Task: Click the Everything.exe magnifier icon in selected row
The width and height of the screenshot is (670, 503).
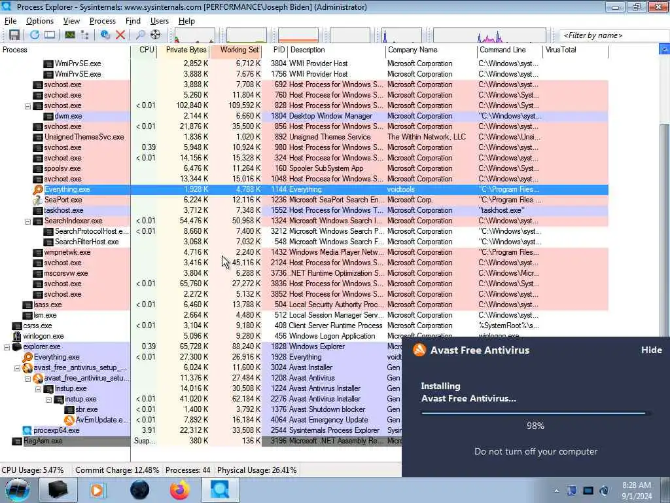Action: tap(38, 189)
